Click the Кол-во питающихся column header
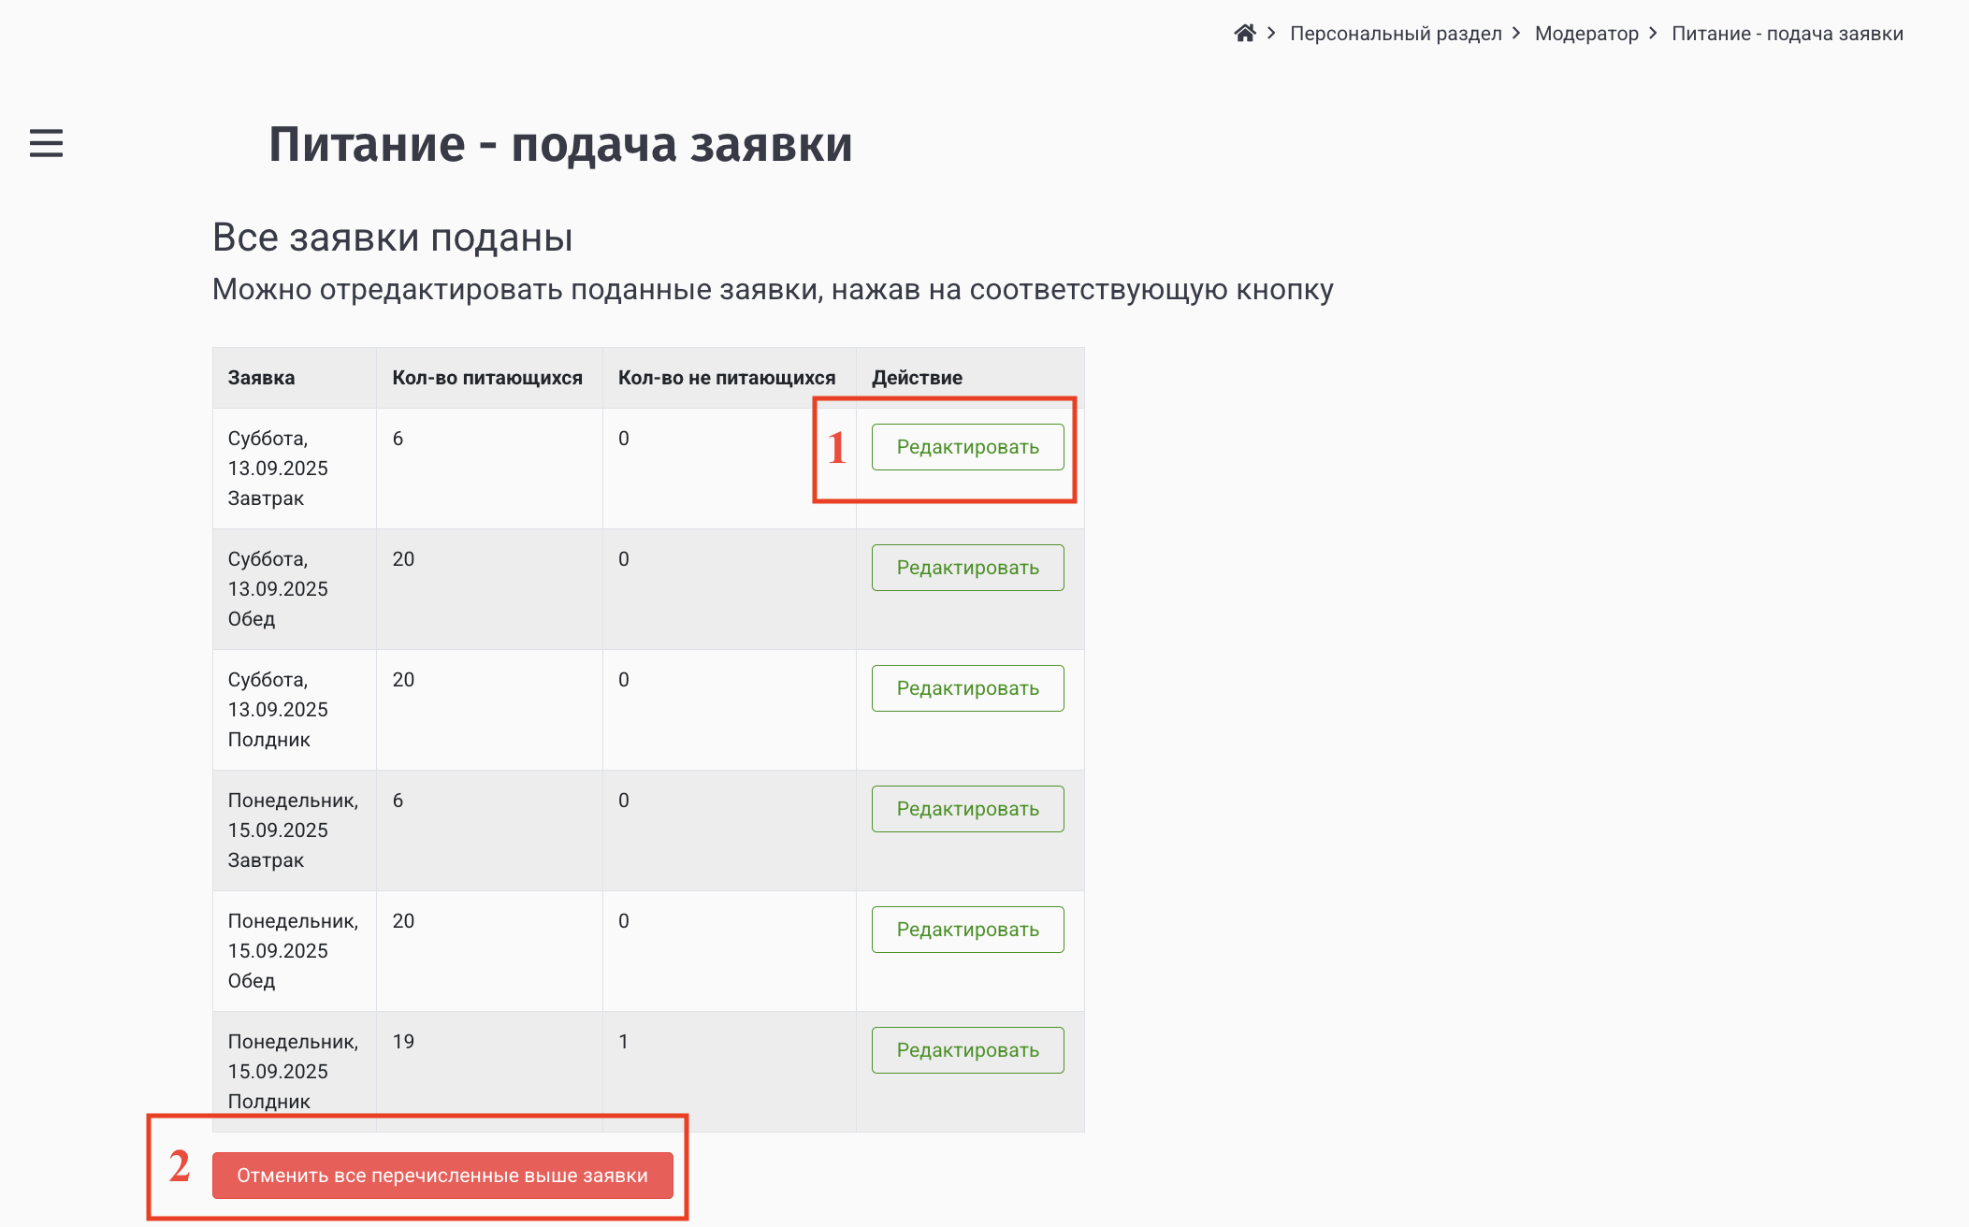The width and height of the screenshot is (1969, 1227). [x=487, y=377]
